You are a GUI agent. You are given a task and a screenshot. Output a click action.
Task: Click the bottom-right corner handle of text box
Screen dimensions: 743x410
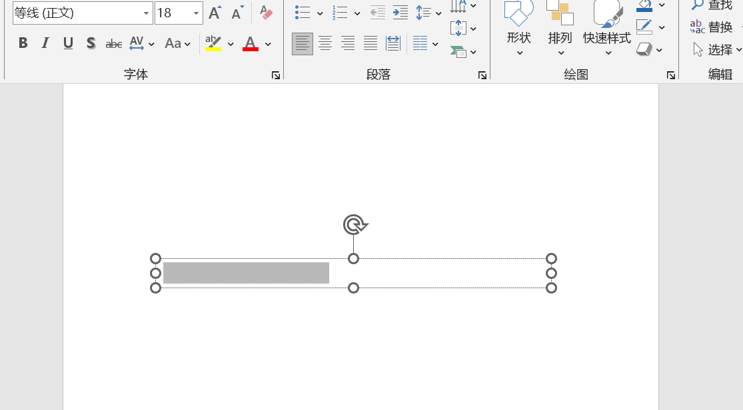pyautogui.click(x=551, y=288)
